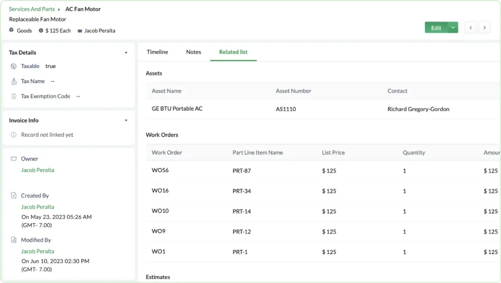Open the Services And Parts breadcrumb link

click(33, 9)
